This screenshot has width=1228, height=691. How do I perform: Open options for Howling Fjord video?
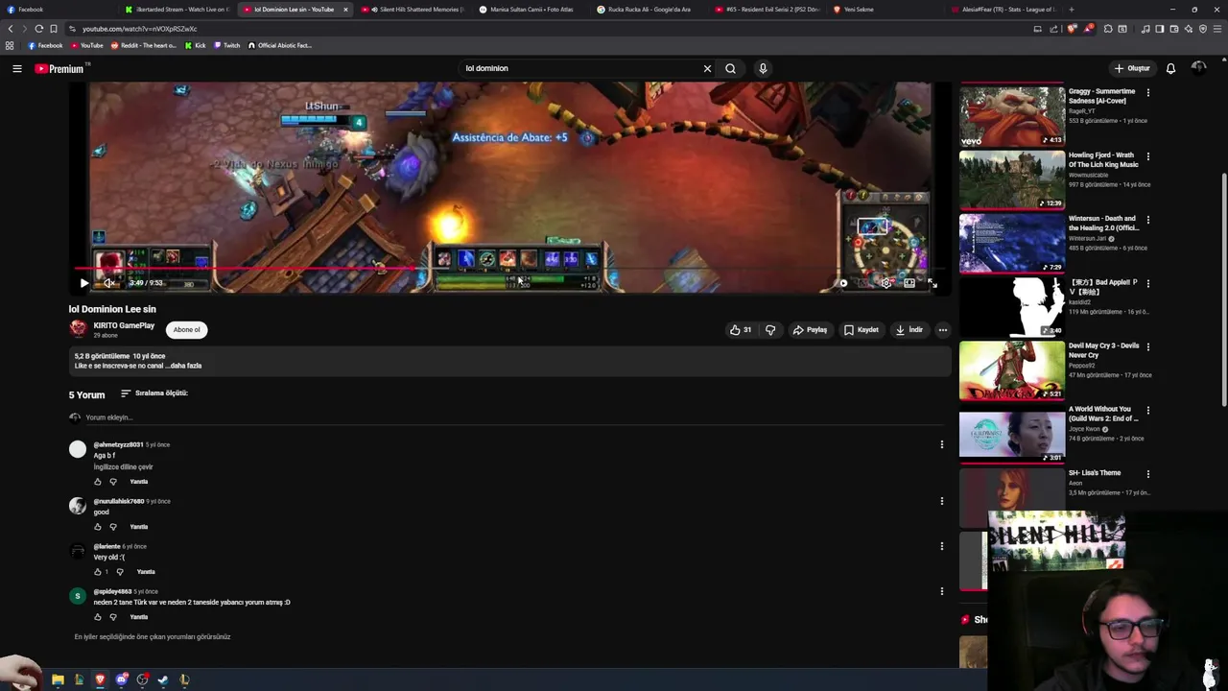tap(1148, 156)
